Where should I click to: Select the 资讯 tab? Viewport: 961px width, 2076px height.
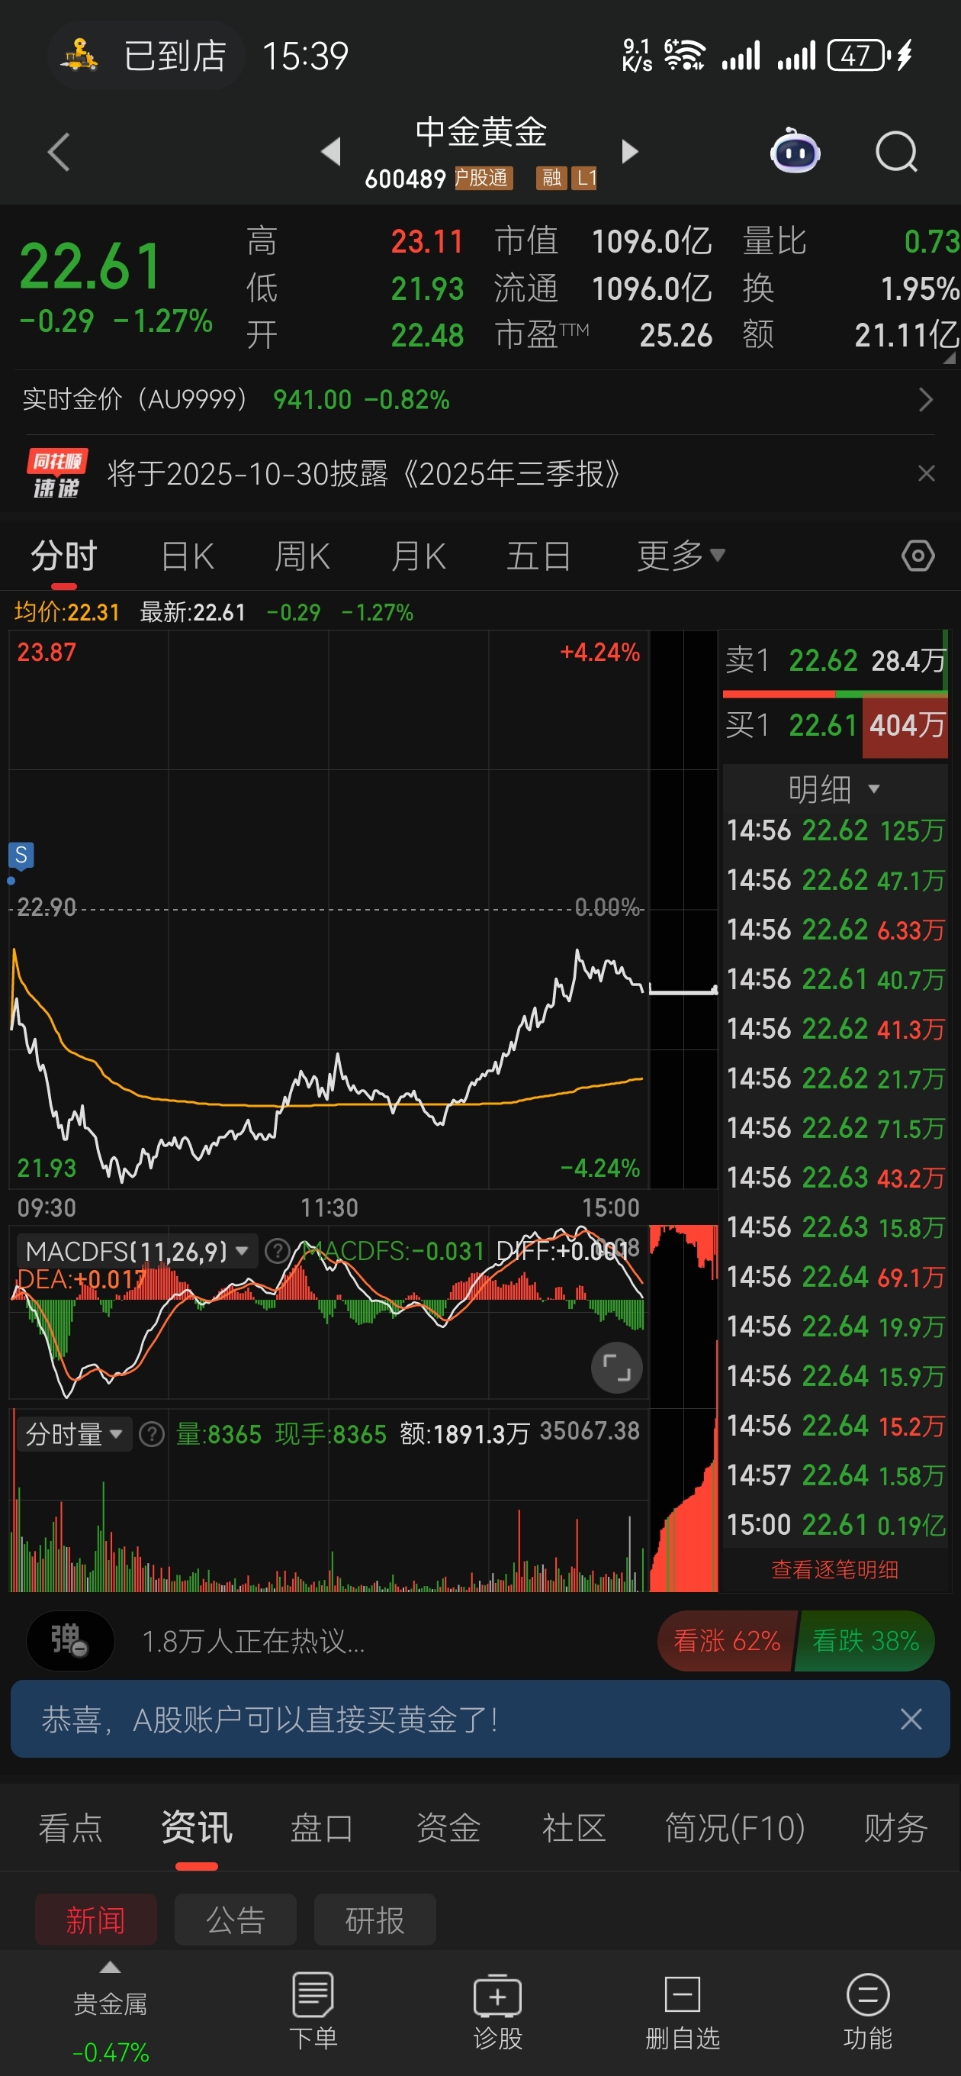tap(197, 1828)
